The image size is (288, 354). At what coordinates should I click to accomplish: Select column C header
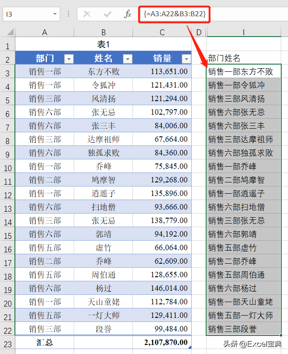[x=162, y=33]
